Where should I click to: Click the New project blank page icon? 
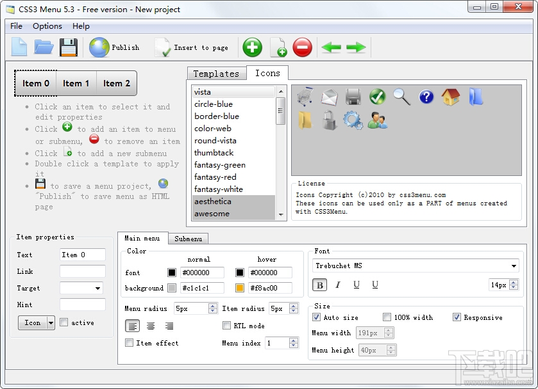pyautogui.click(x=19, y=47)
